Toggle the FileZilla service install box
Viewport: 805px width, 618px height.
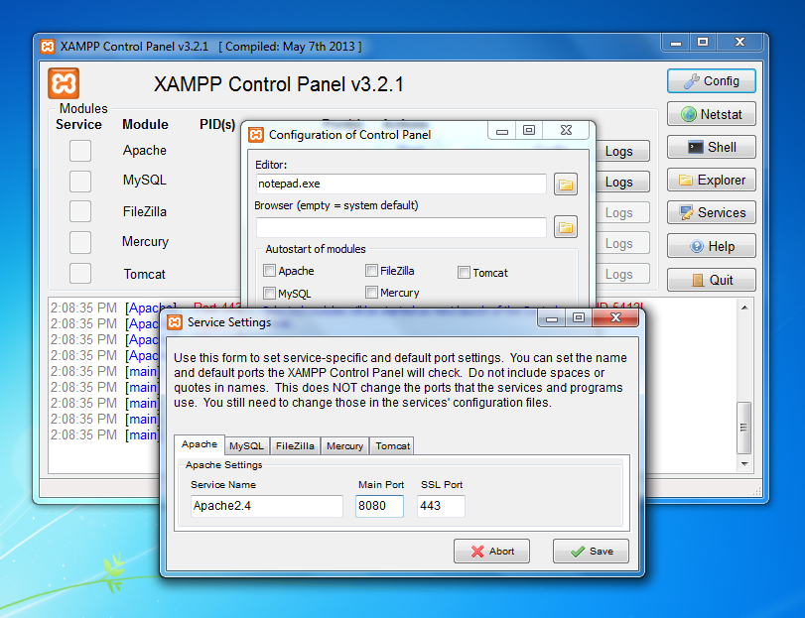[x=80, y=211]
